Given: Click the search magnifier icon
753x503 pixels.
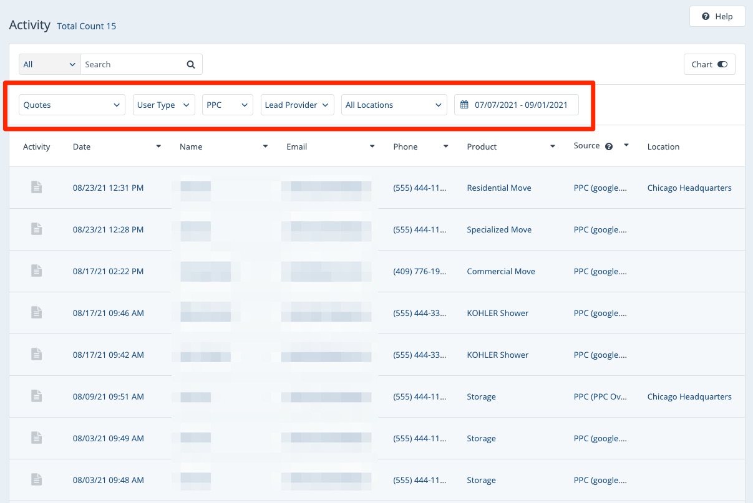Looking at the screenshot, I should click(191, 64).
